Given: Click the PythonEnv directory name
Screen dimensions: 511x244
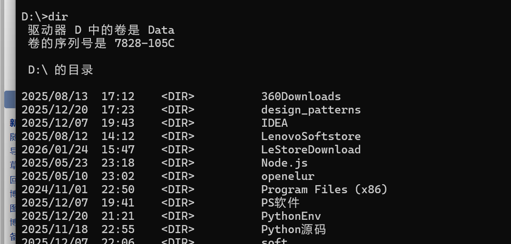Looking at the screenshot, I should [291, 216].
